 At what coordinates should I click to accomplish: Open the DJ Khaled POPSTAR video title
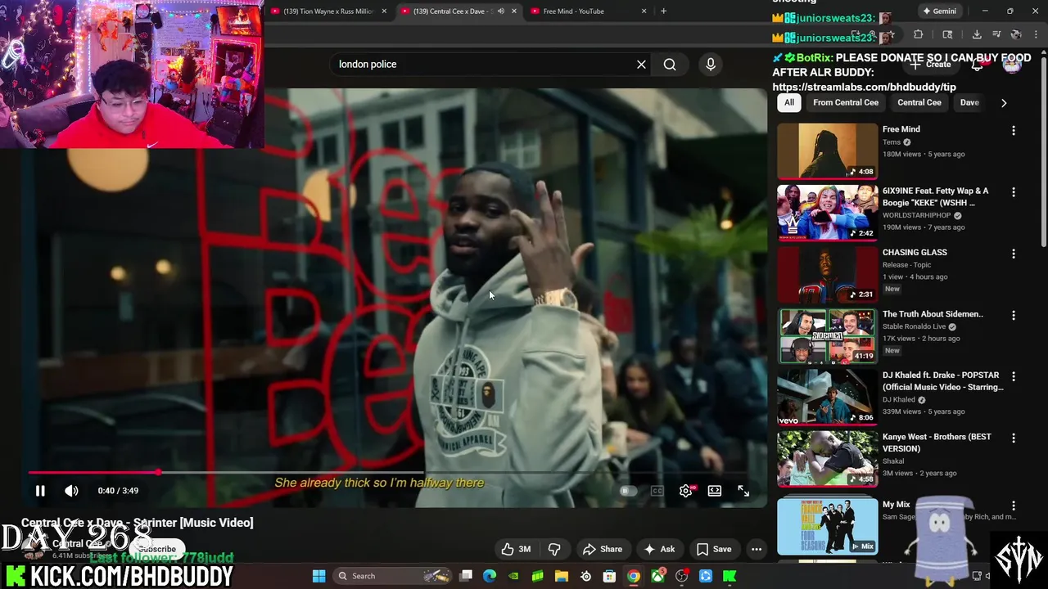(942, 381)
